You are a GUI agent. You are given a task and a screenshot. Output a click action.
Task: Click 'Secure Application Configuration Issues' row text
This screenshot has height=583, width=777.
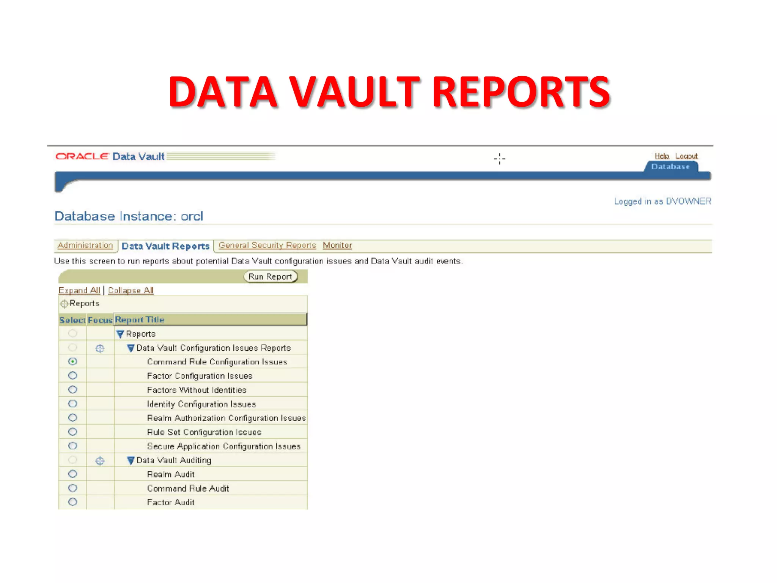pos(224,446)
